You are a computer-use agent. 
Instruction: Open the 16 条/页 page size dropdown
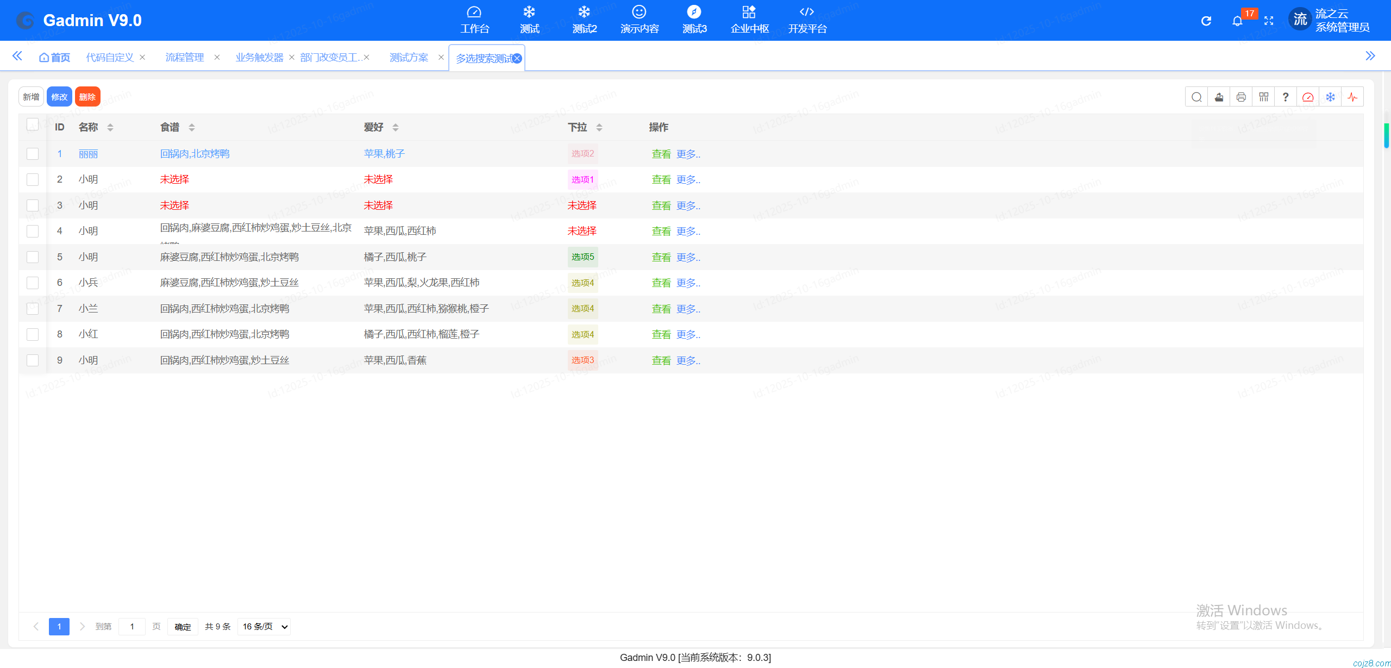[x=264, y=627]
